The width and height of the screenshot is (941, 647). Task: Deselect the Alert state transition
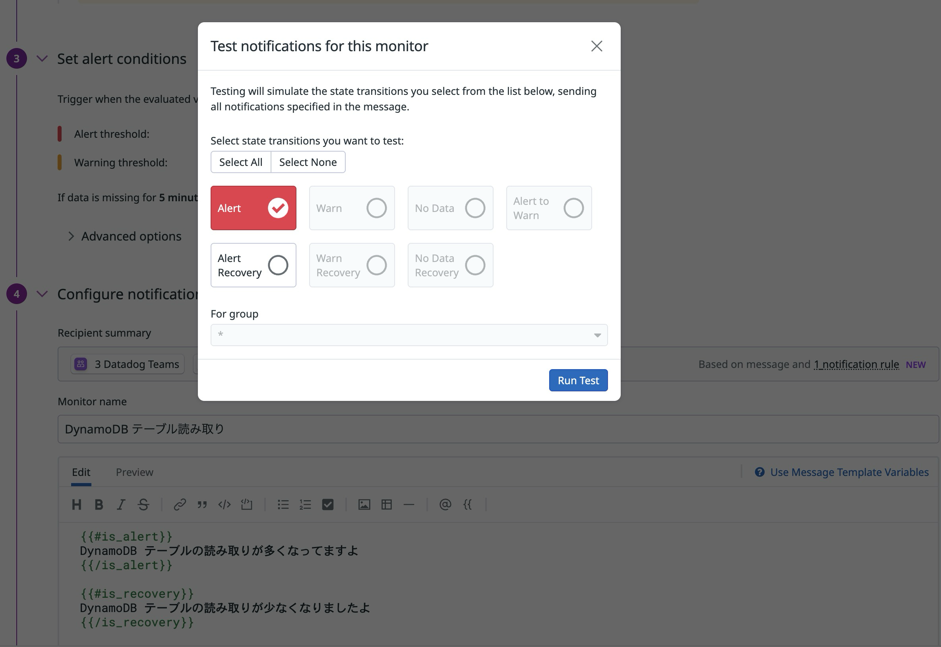pos(253,208)
